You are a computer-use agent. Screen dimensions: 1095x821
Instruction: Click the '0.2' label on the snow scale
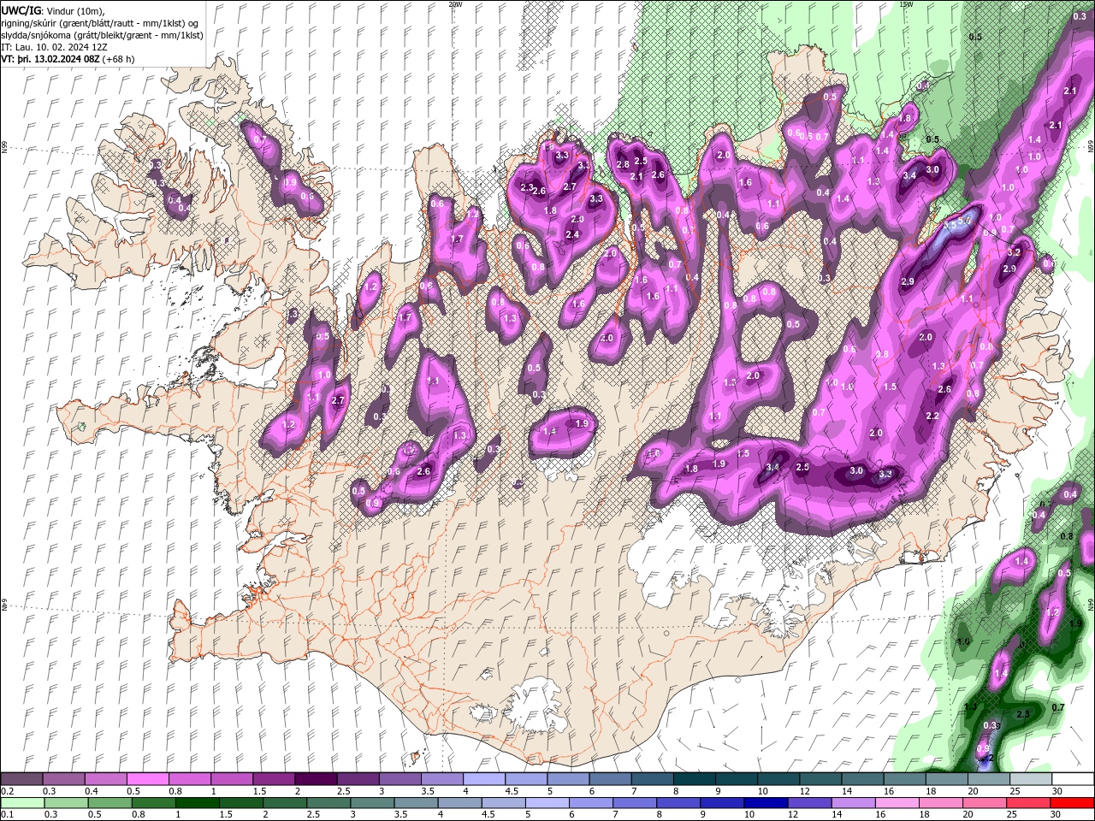pyautogui.click(x=7, y=791)
